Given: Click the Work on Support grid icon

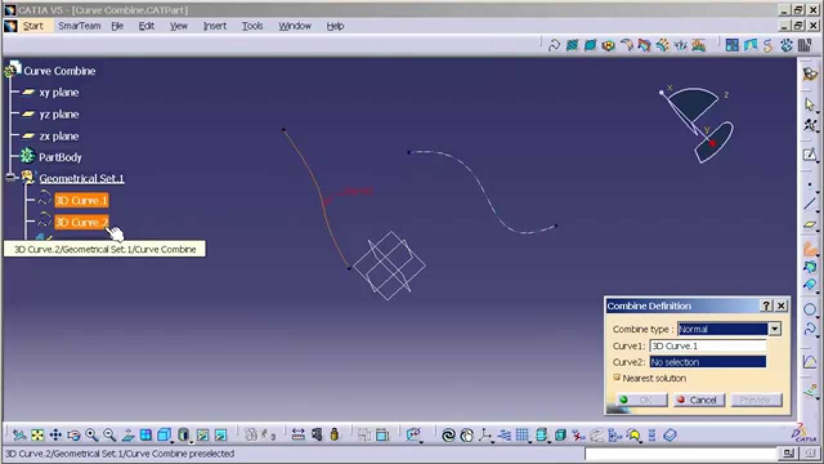Looking at the screenshot, I should click(522, 435).
